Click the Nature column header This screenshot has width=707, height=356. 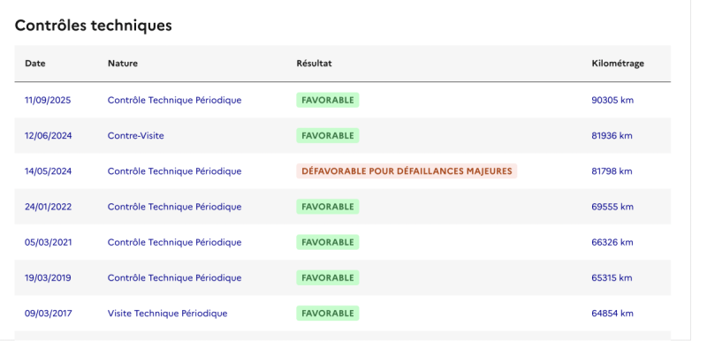(x=122, y=64)
